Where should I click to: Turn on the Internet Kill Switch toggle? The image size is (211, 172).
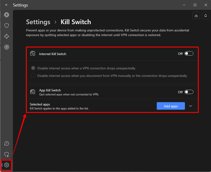click(x=189, y=54)
